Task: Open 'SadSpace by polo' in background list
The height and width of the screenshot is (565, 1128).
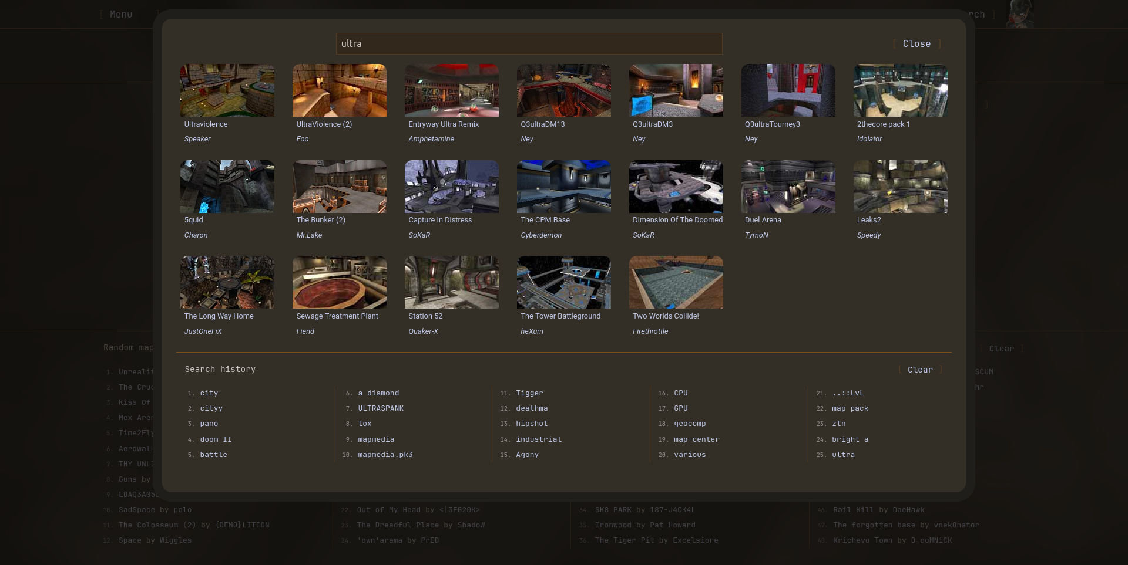Action: [155, 510]
